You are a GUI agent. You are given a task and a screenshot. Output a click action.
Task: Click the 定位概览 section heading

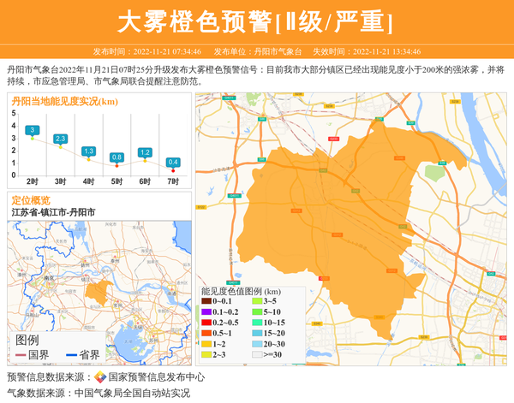point(31,200)
